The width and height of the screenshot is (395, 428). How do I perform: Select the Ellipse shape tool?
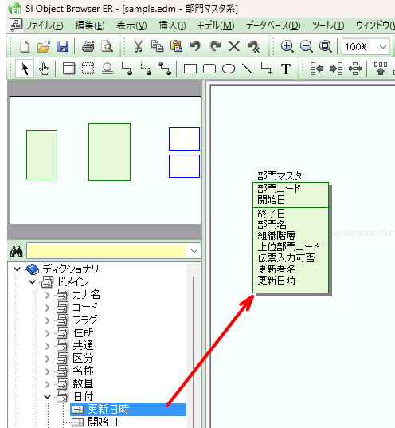coord(229,69)
